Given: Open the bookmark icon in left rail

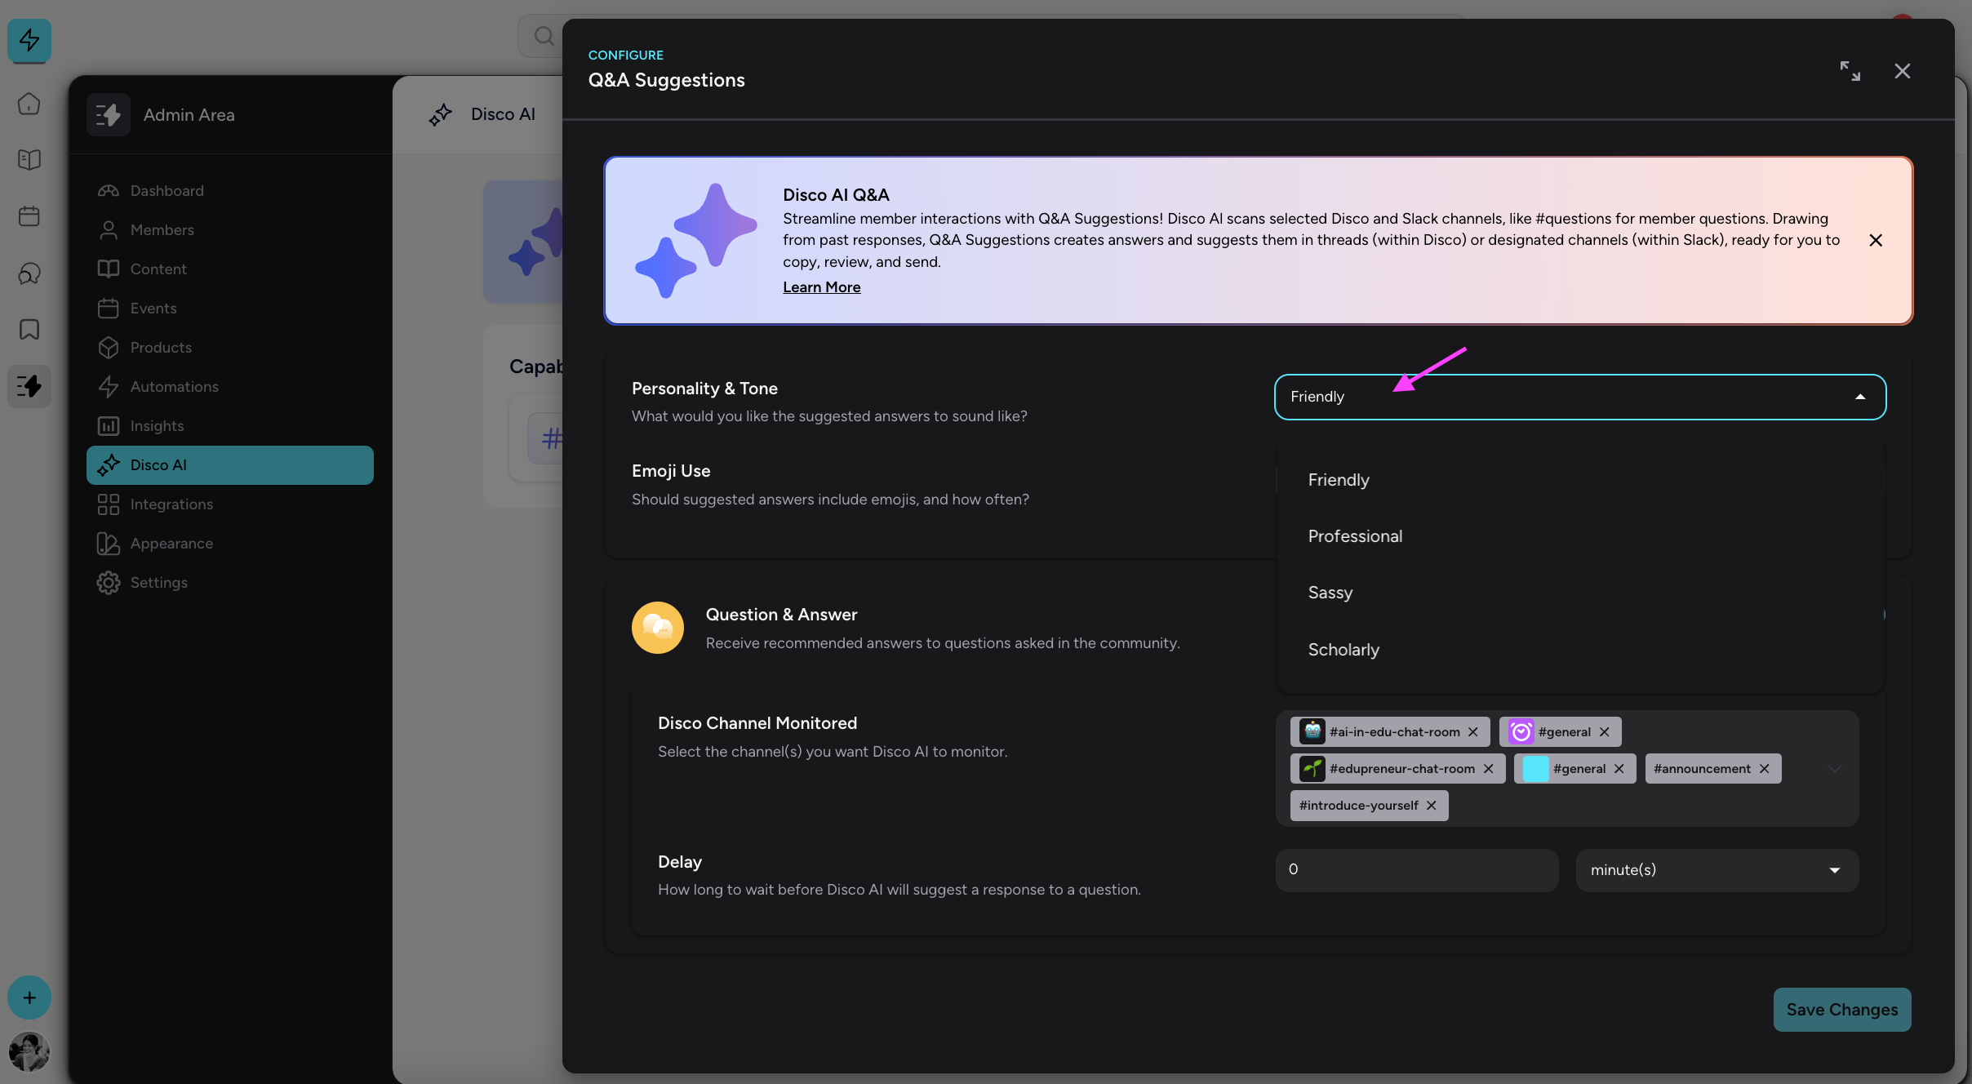Looking at the screenshot, I should 29,330.
